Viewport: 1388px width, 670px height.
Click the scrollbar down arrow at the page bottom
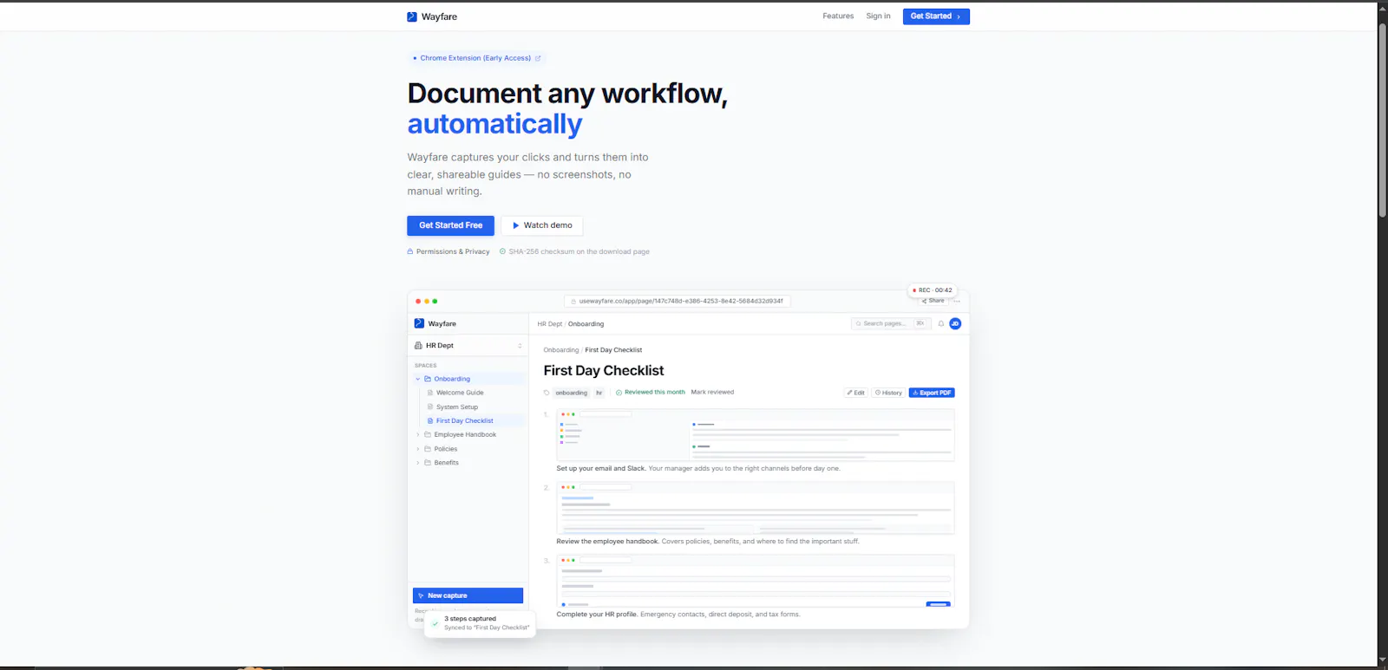point(1383,660)
